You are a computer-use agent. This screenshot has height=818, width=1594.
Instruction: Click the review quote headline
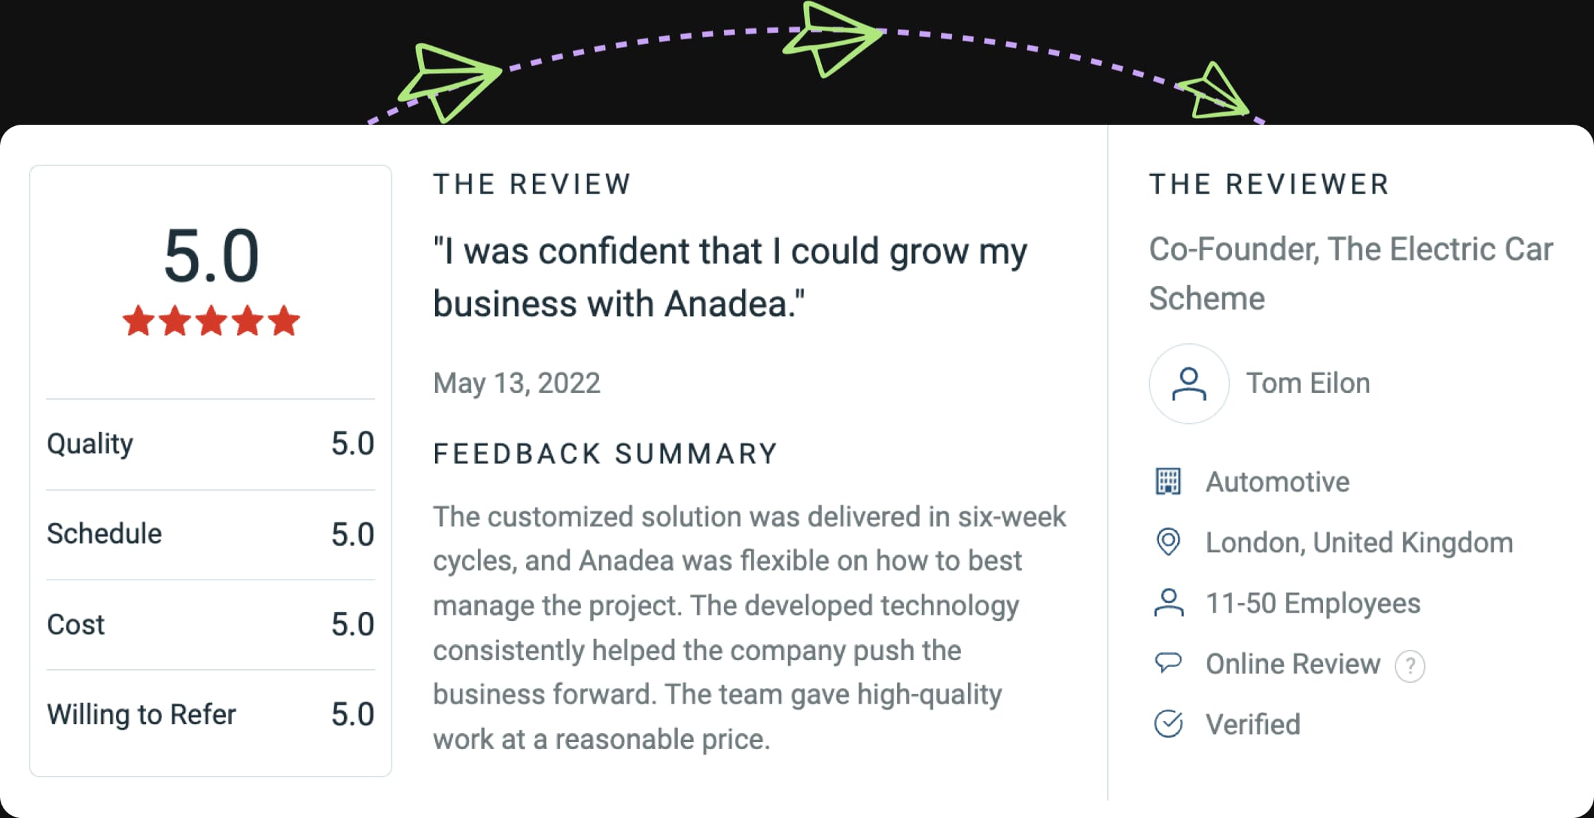click(729, 277)
